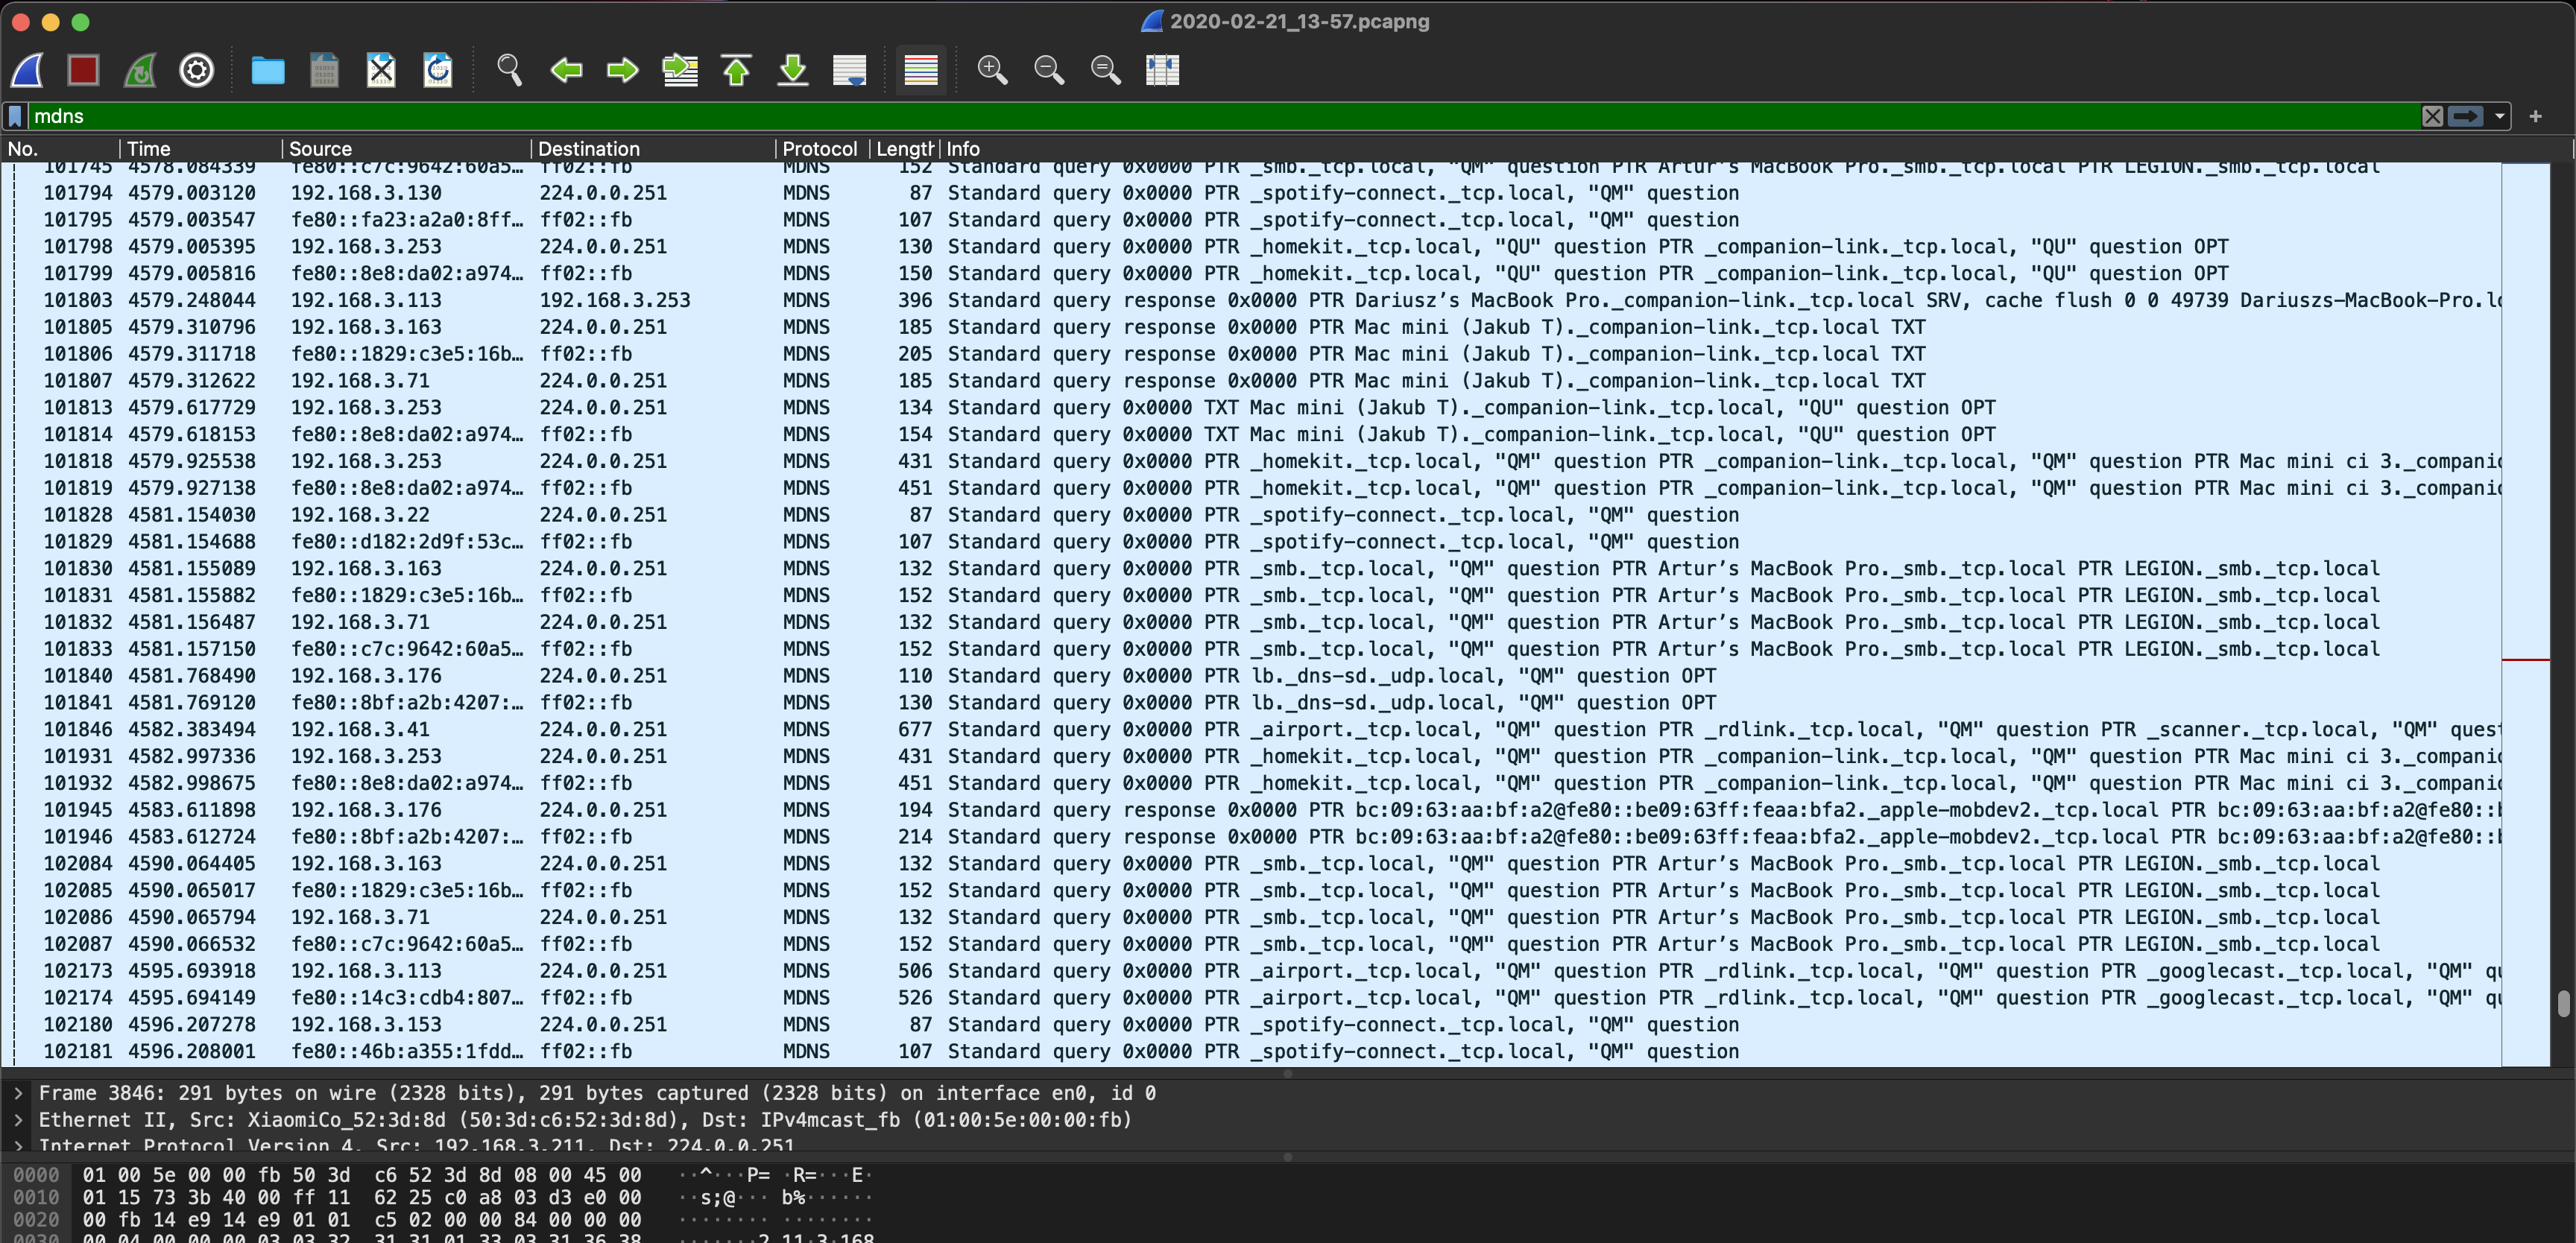
Task: Sort packets by the Source column header
Action: 320,149
